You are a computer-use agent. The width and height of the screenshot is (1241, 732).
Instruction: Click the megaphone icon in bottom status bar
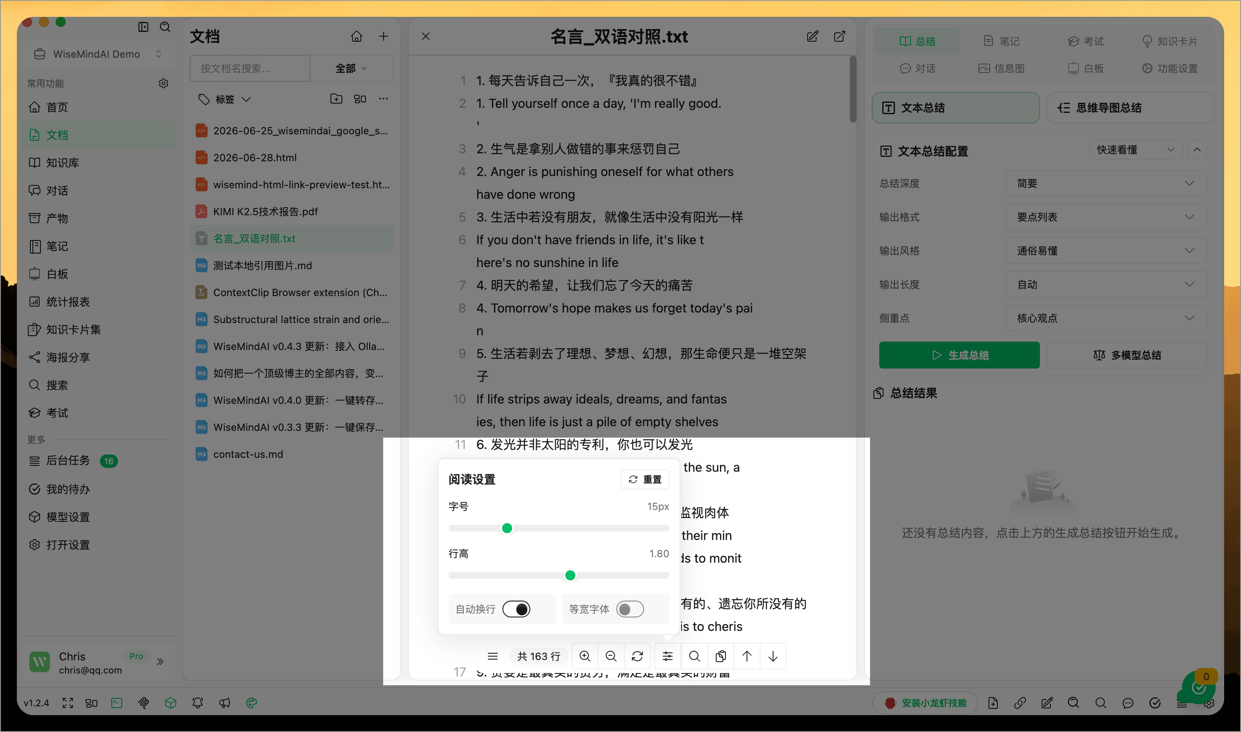[225, 703]
